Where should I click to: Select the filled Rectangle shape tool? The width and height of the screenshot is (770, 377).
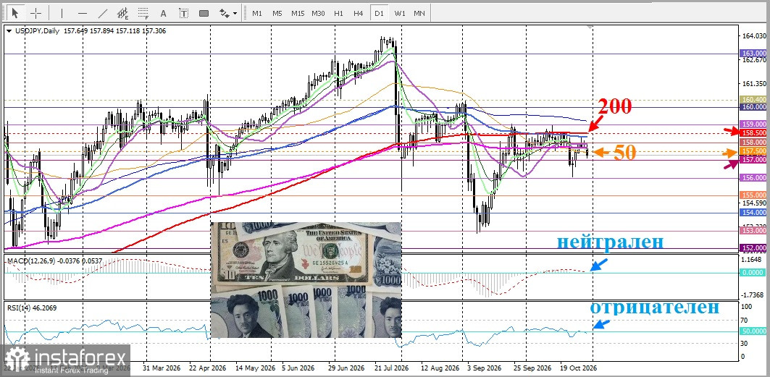pos(204,13)
